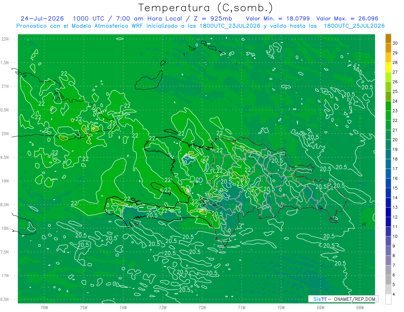Viewport: 404px width, 312px height.
Task: Click the "27" label on the color scale
Action: click(395, 72)
